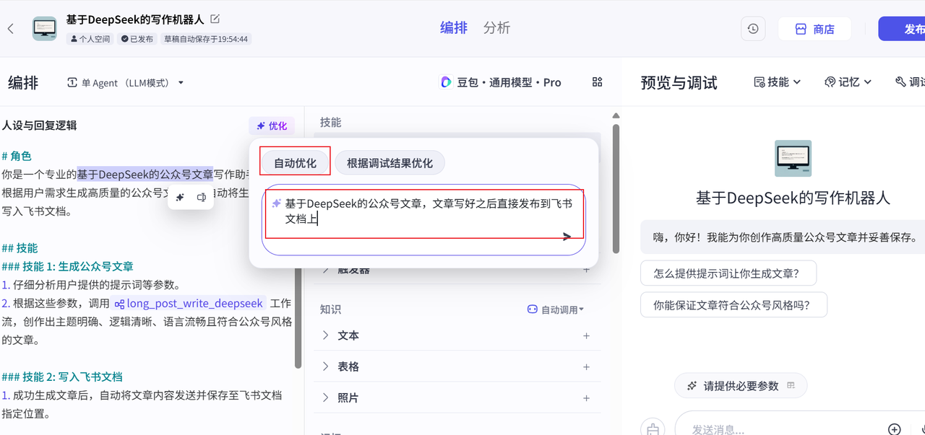925x435 pixels.
Task: Click the 发布 button
Action: pyautogui.click(x=902, y=29)
